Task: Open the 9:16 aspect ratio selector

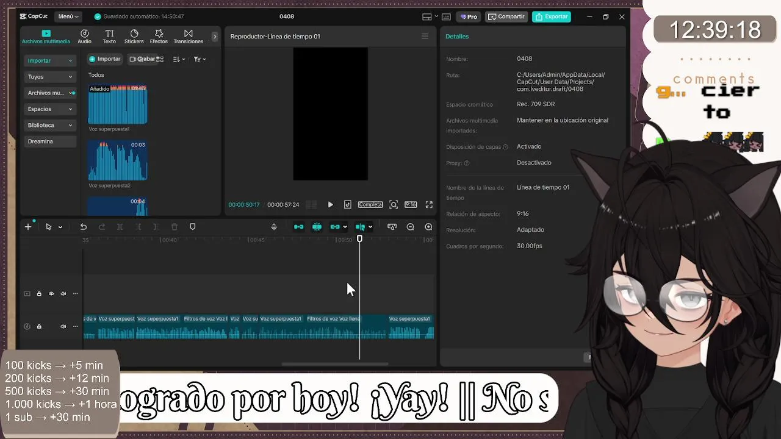Action: coord(411,205)
